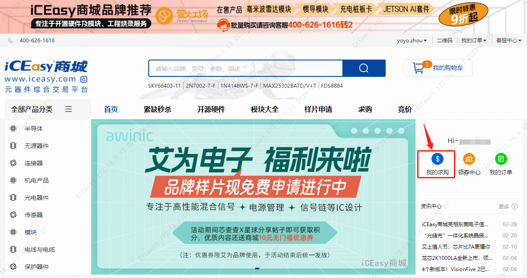
Task: Click the icon beside 机电产品
Action: [x=13, y=180]
